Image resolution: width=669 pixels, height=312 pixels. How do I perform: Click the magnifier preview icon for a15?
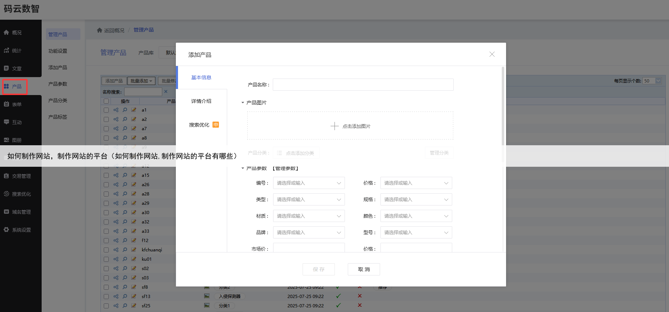click(125, 175)
